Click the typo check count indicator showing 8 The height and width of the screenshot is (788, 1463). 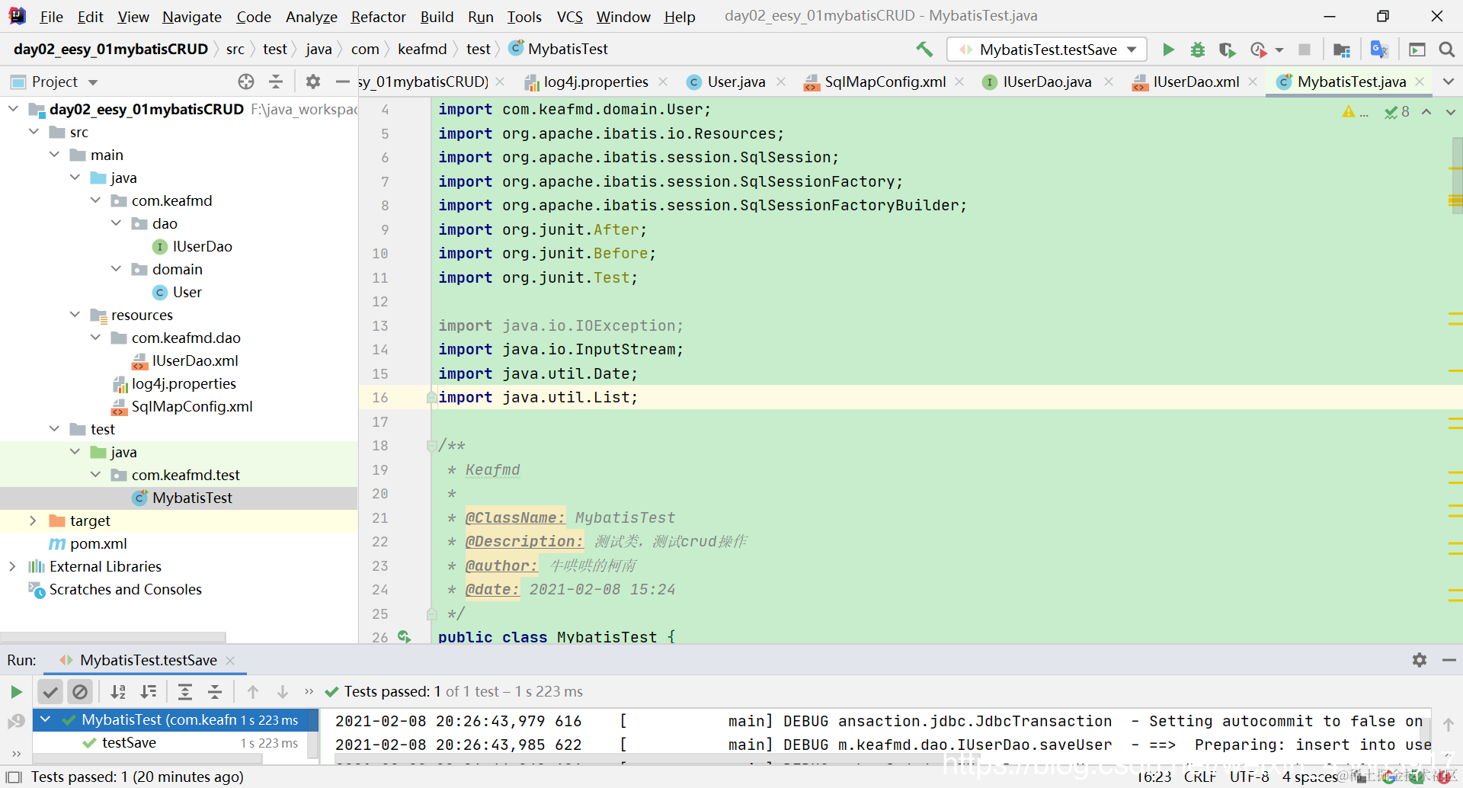pos(1397,112)
